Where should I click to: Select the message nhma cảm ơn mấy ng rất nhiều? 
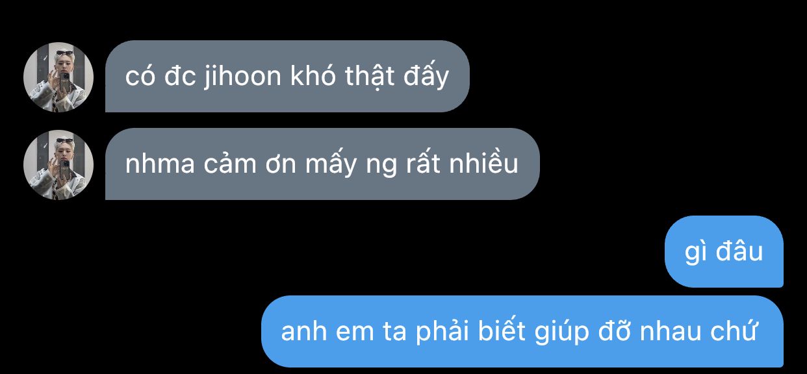pyautogui.click(x=322, y=164)
